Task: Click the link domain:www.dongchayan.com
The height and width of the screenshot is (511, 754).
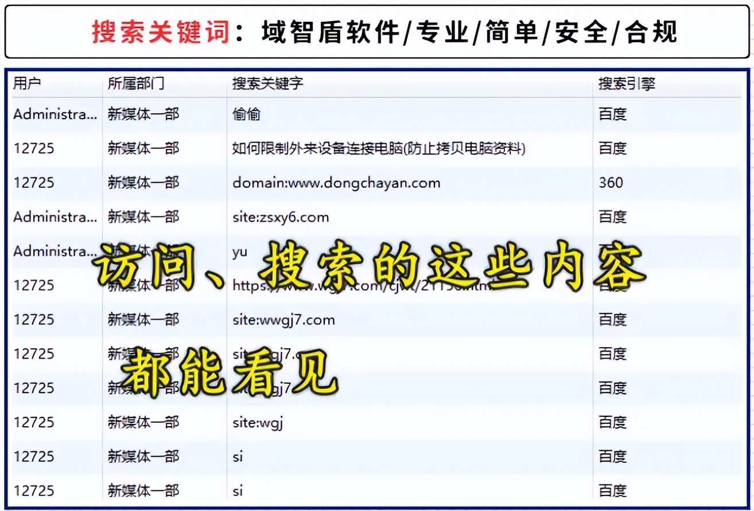Action: pyautogui.click(x=336, y=183)
